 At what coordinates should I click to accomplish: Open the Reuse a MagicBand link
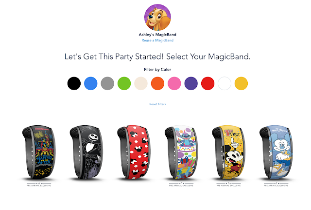click(157, 40)
